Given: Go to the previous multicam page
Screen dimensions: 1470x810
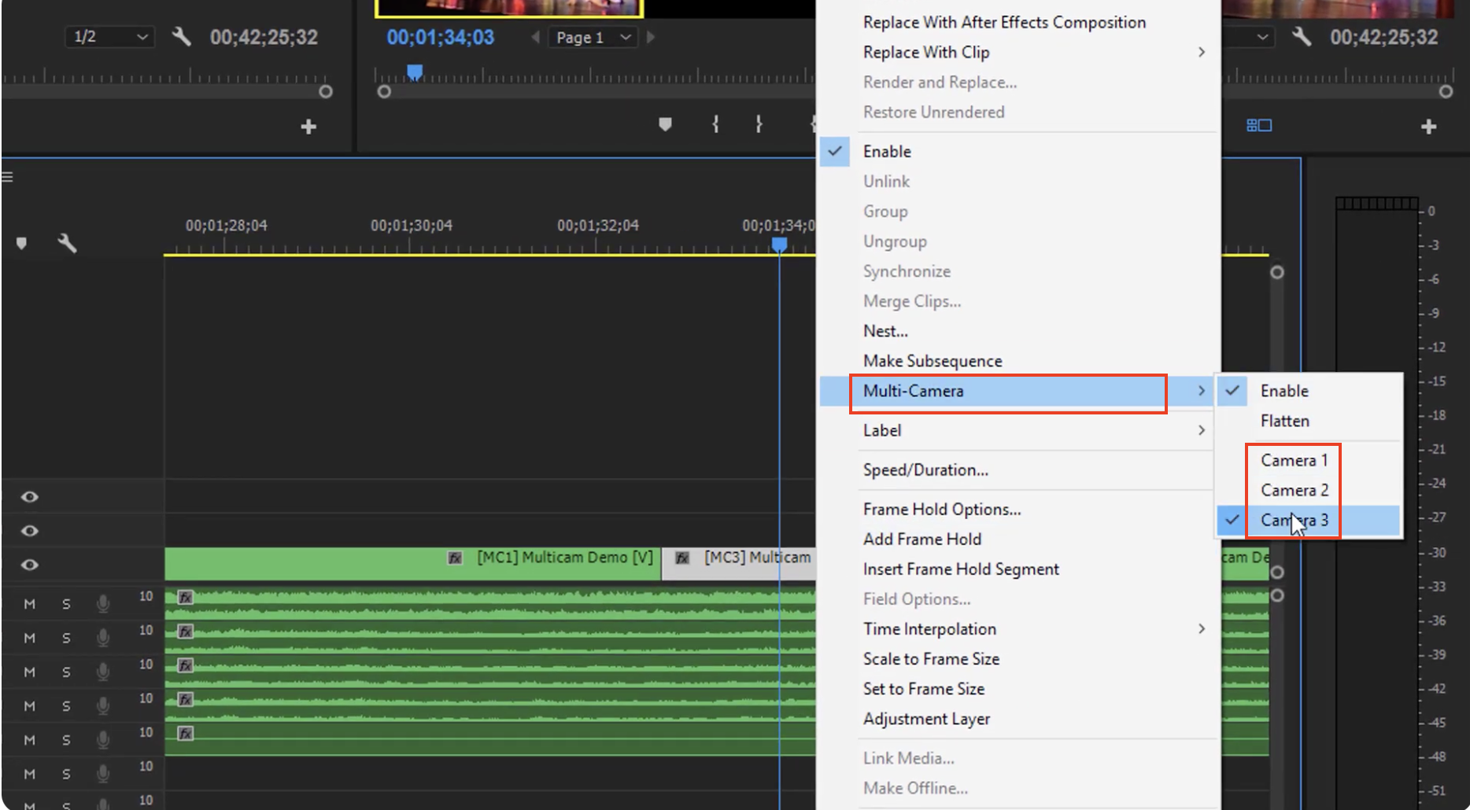Looking at the screenshot, I should [535, 37].
